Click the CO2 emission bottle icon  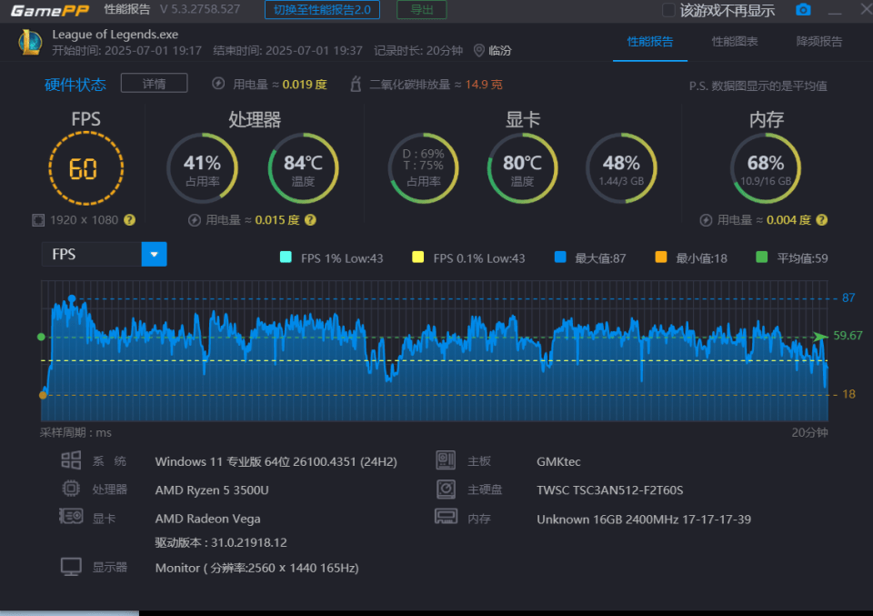(357, 84)
